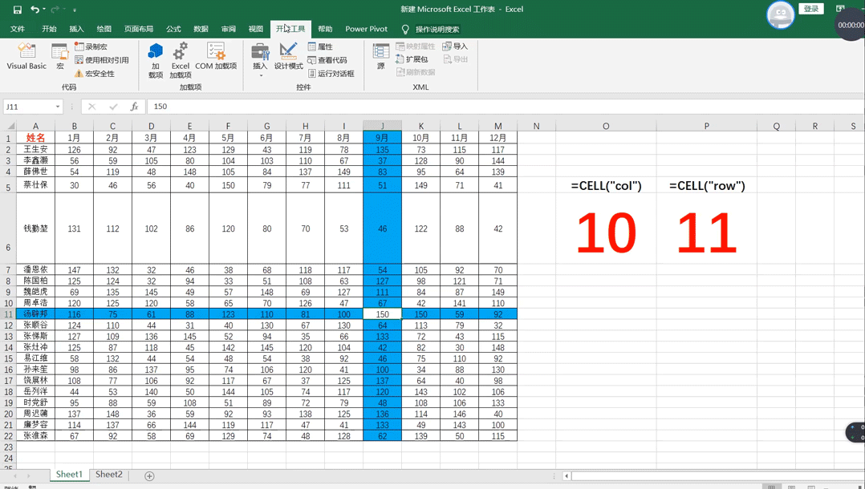Select row 11 header
Screen dimensions: 865x489
(8, 314)
